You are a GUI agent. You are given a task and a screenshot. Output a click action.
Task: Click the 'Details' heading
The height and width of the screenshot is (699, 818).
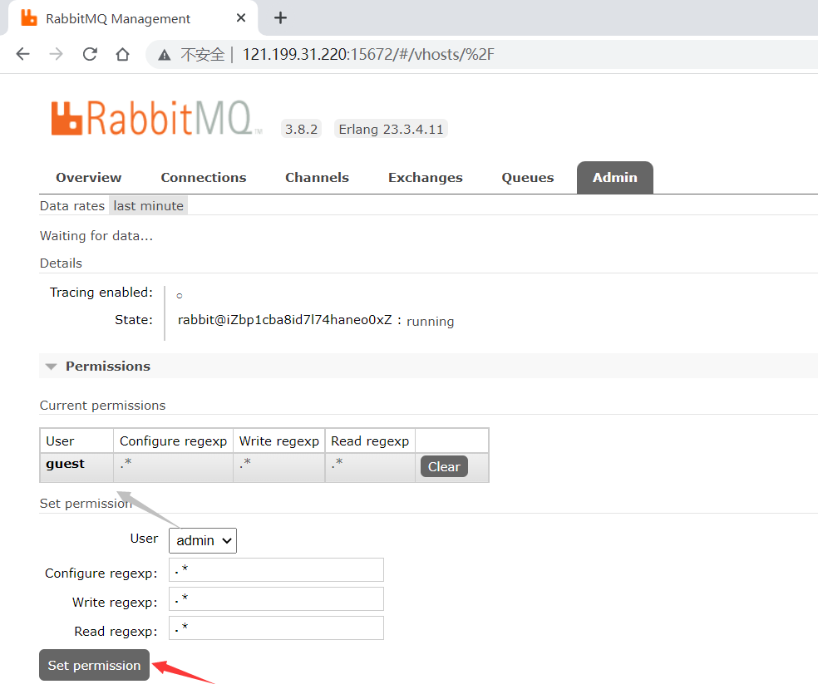pos(61,263)
